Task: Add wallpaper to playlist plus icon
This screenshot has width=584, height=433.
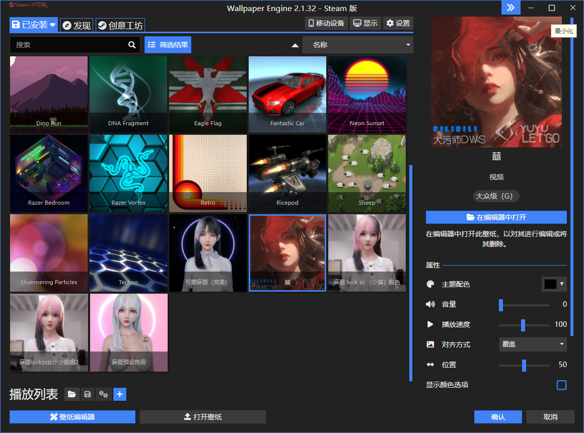Action: tap(119, 395)
